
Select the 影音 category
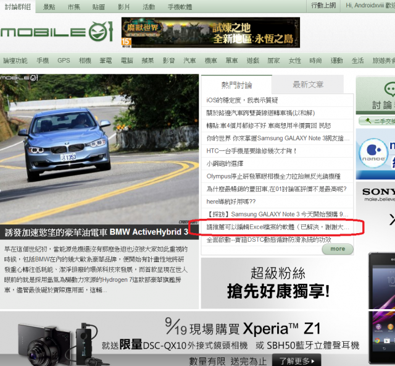(168, 61)
